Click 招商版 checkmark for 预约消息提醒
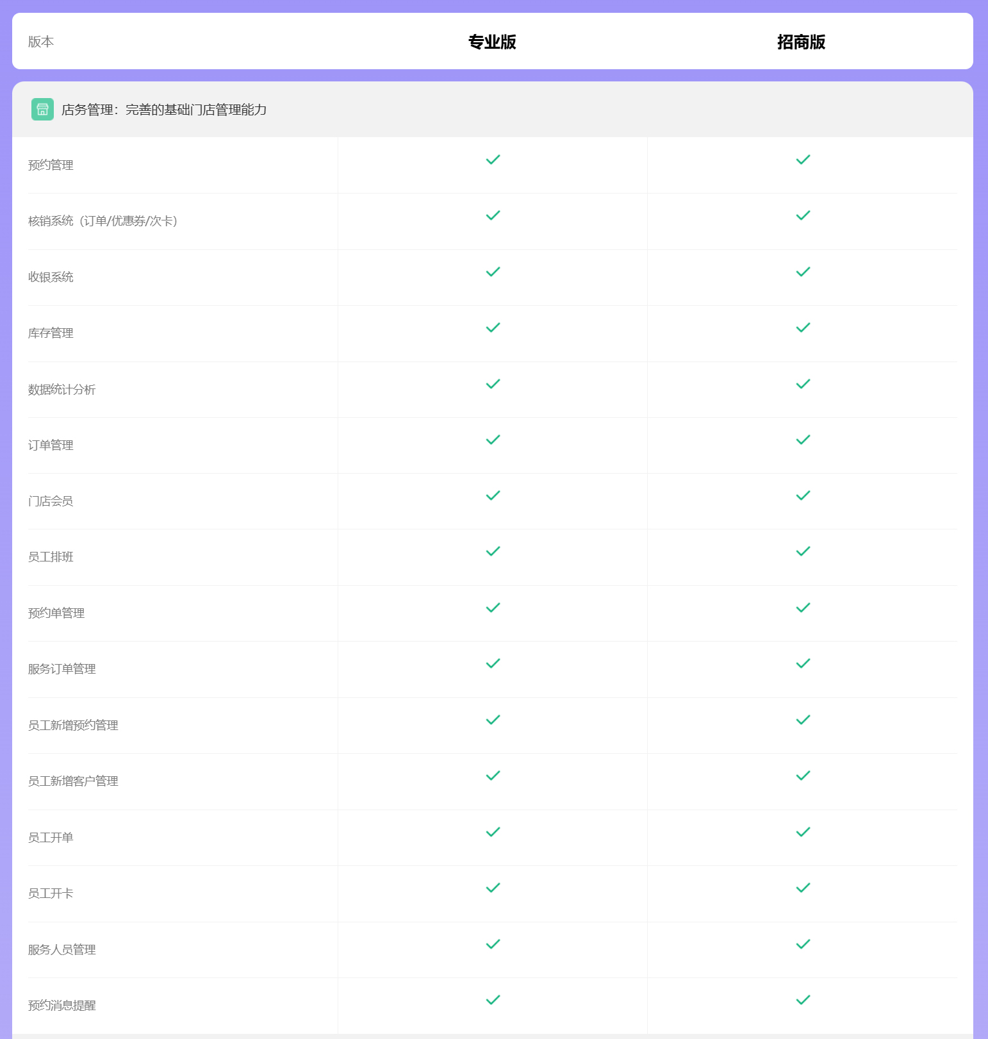This screenshot has height=1039, width=988. coord(803,1000)
